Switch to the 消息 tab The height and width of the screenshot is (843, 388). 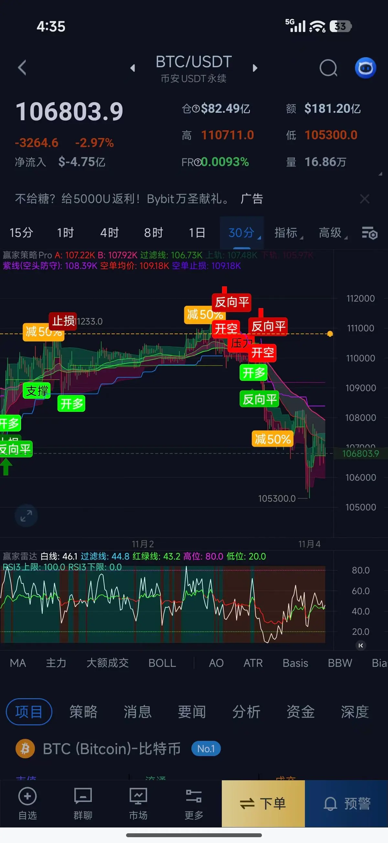pos(137,712)
